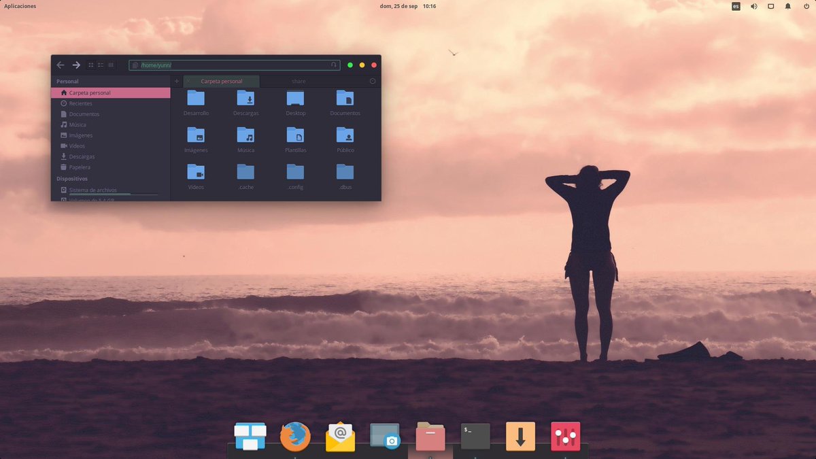Go forward in the file manager
The image size is (816, 459).
click(76, 65)
